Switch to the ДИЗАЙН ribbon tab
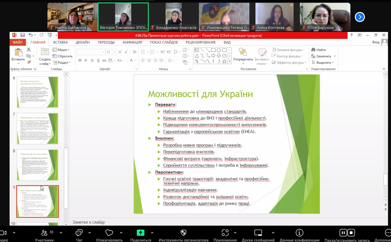 pos(83,42)
